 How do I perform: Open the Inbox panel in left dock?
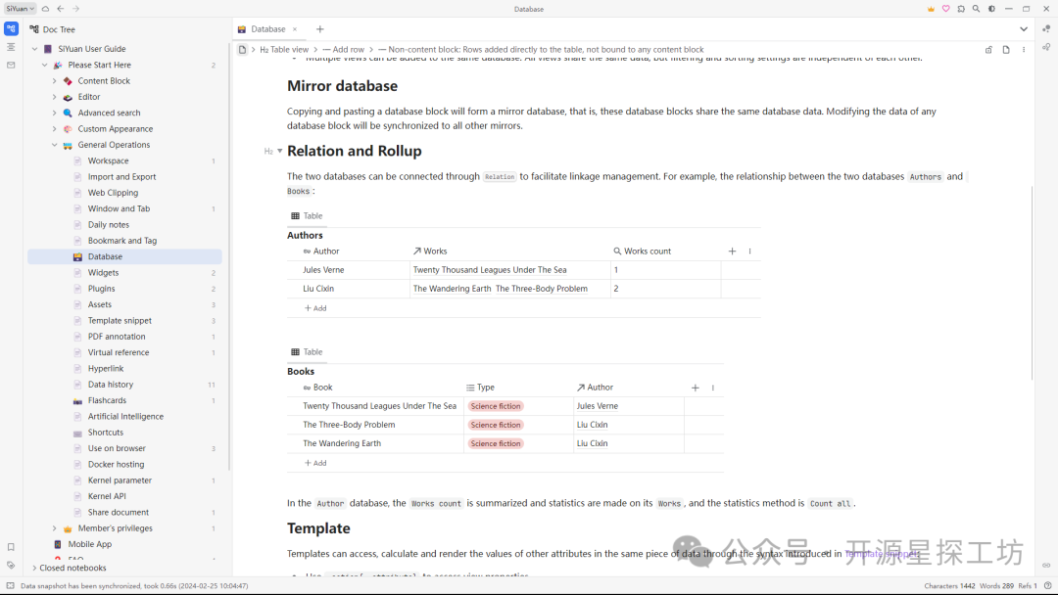coord(11,66)
